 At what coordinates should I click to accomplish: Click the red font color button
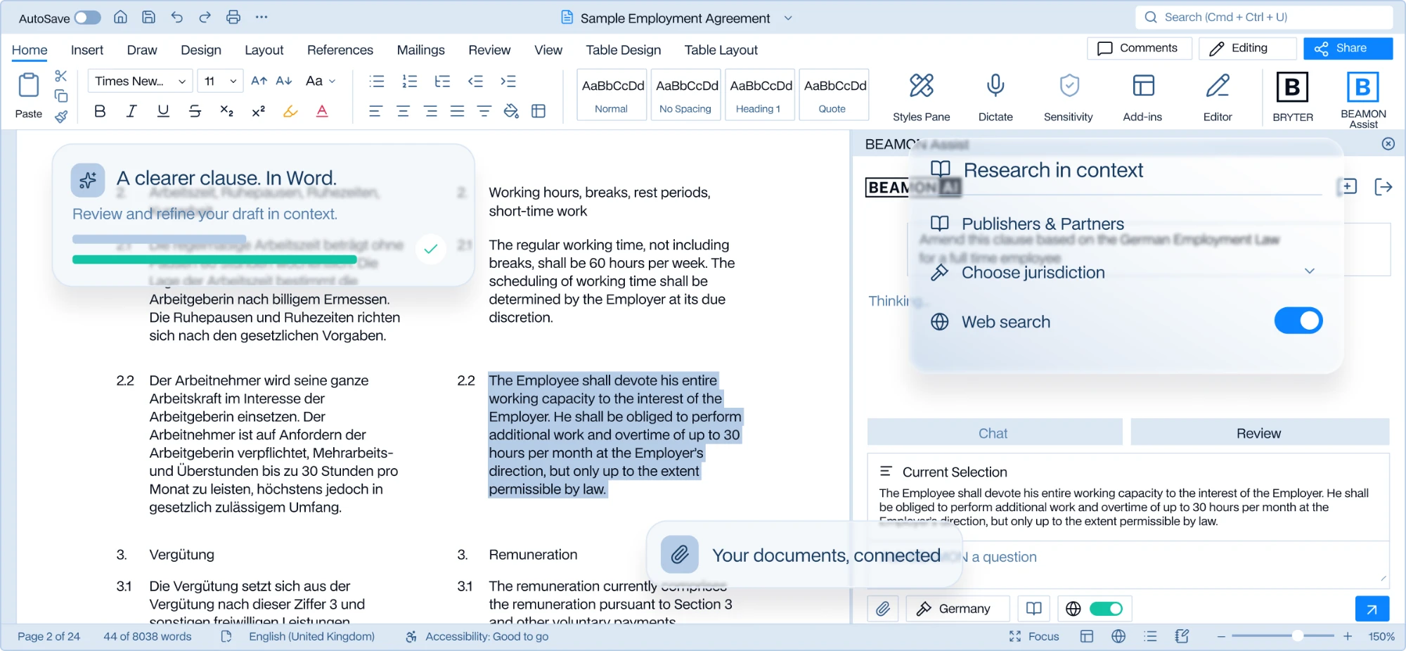322,111
